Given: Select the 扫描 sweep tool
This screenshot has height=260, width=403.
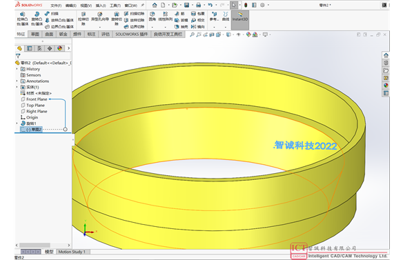Looking at the screenshot, I should pos(52,14).
